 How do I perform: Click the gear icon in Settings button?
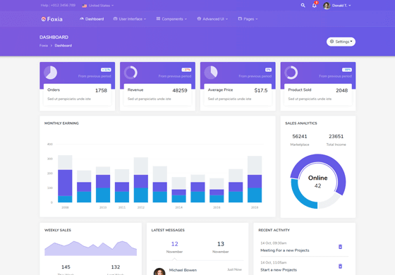point(332,42)
